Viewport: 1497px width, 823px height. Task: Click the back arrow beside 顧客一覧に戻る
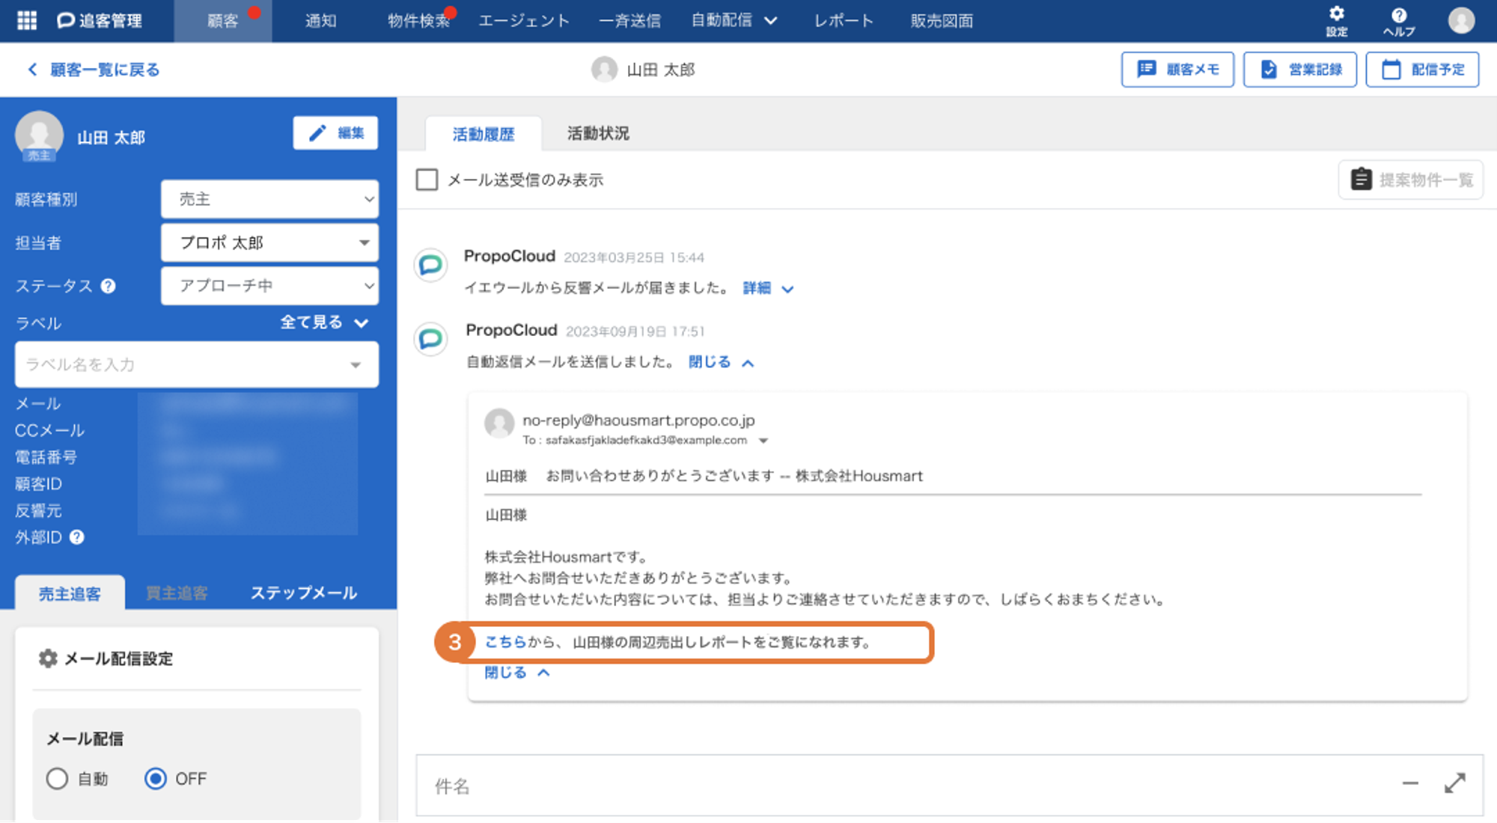point(32,70)
